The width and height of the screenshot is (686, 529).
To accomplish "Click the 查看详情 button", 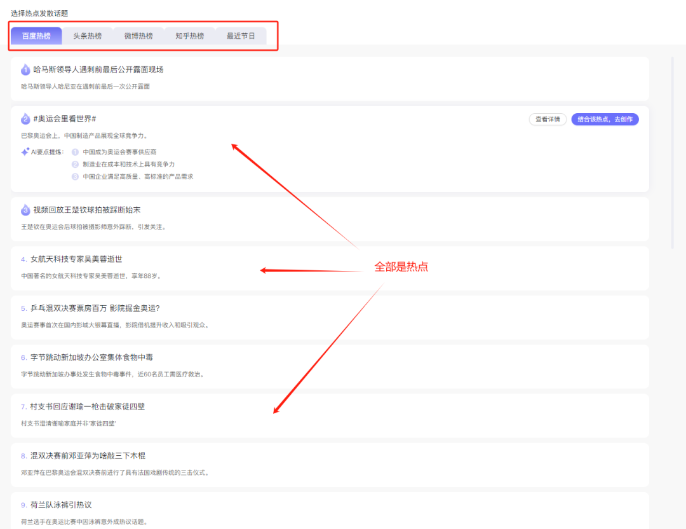I will point(548,119).
